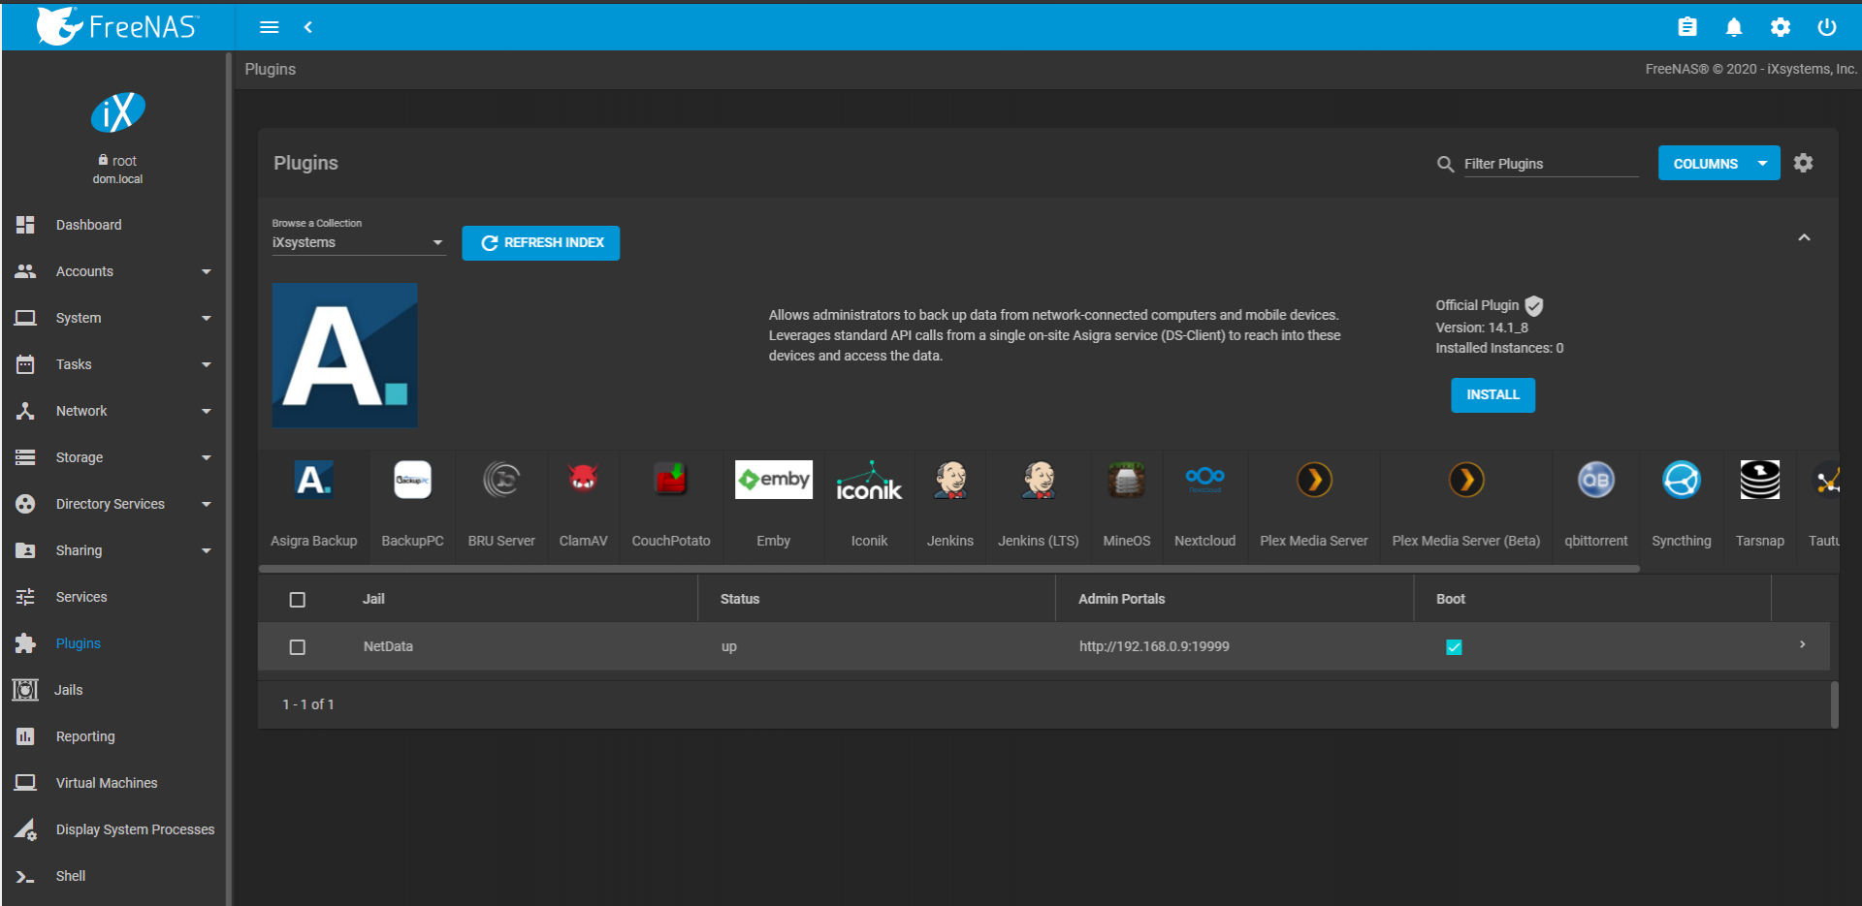The image size is (1862, 906).
Task: Select the Nextcloud plugin icon
Action: [x=1205, y=480]
